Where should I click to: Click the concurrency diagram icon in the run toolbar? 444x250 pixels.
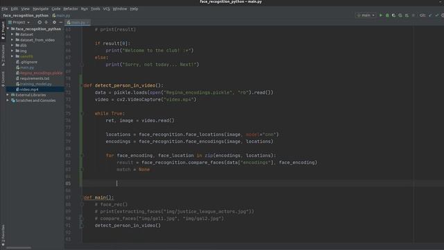407,15
